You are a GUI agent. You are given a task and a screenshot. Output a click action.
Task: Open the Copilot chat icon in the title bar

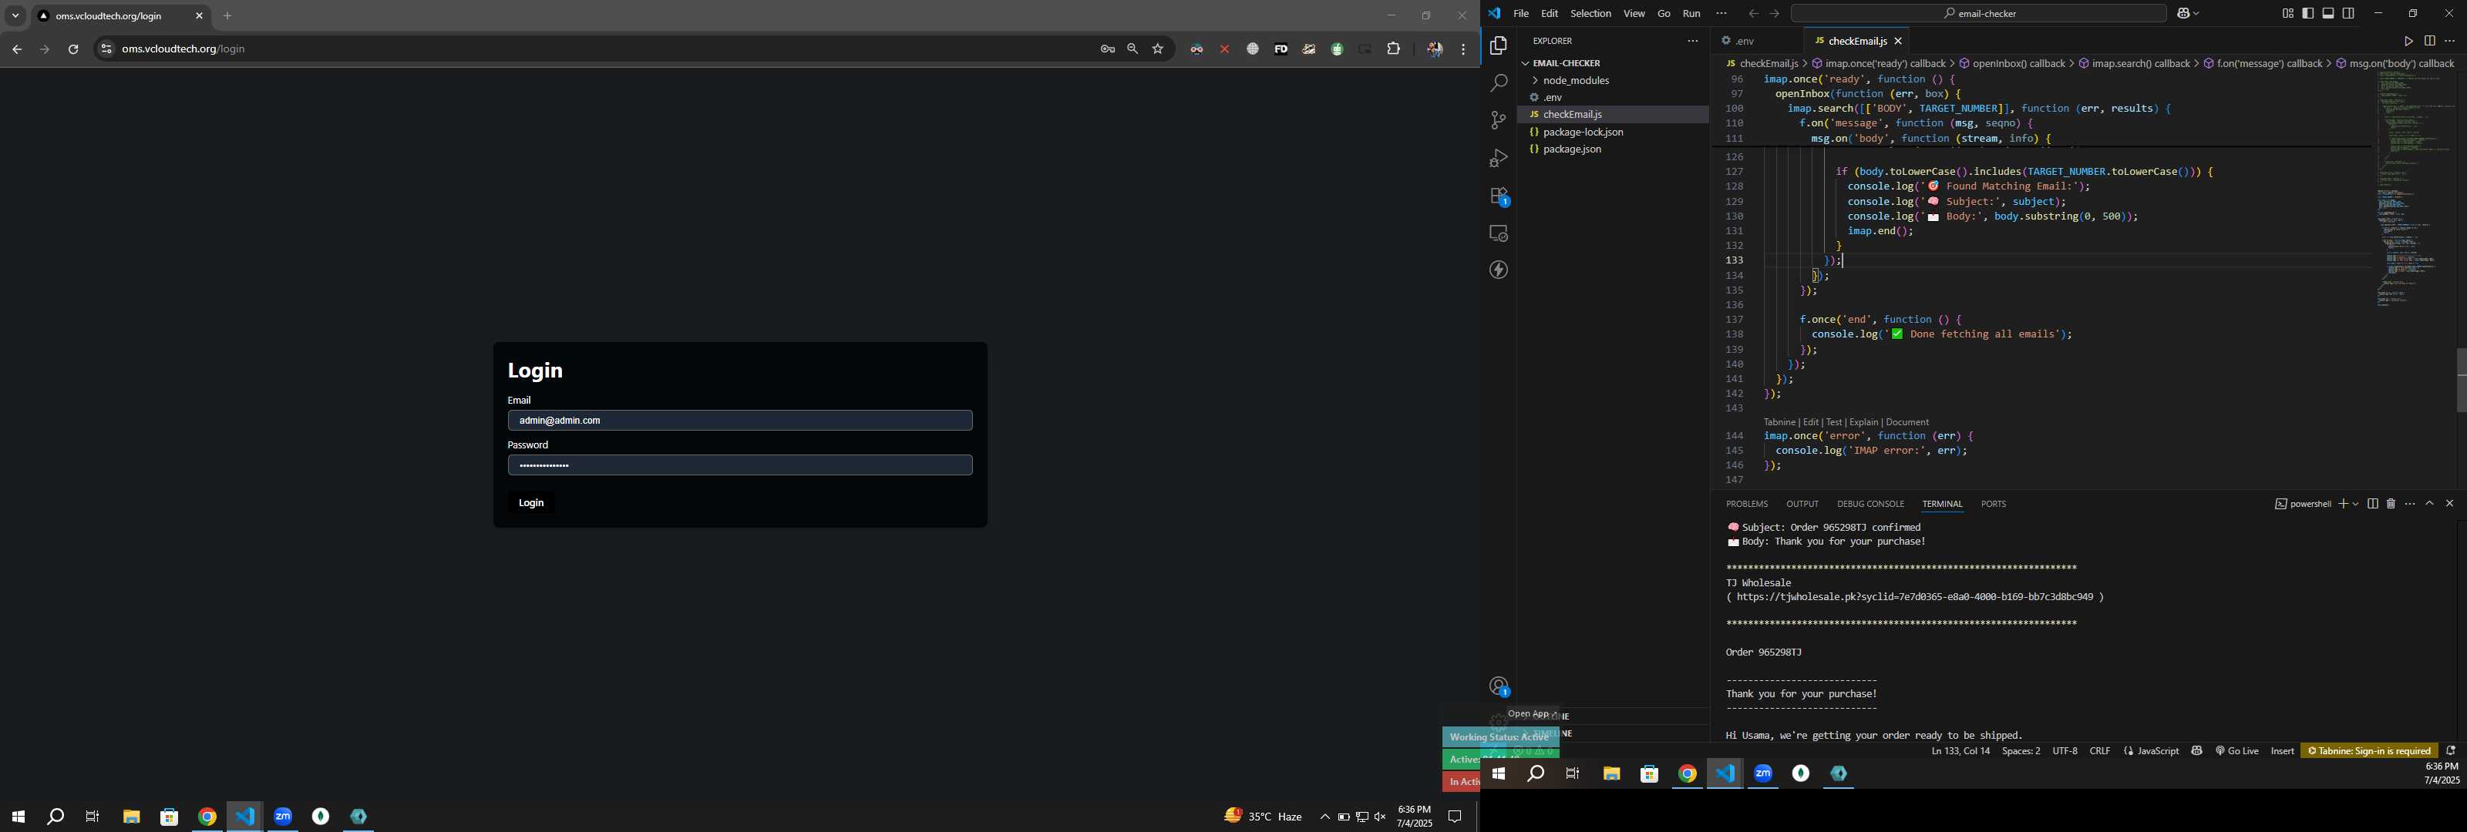2185,13
